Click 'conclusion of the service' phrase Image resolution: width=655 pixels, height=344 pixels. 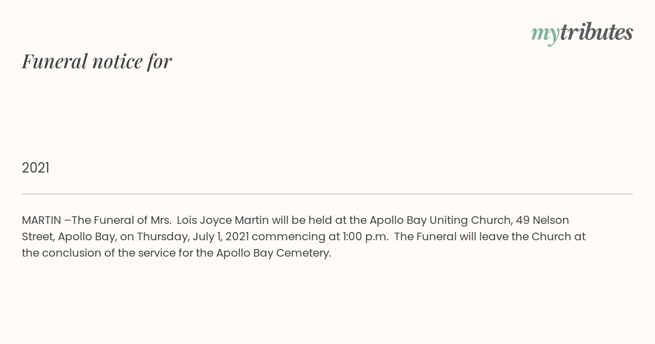(111, 253)
